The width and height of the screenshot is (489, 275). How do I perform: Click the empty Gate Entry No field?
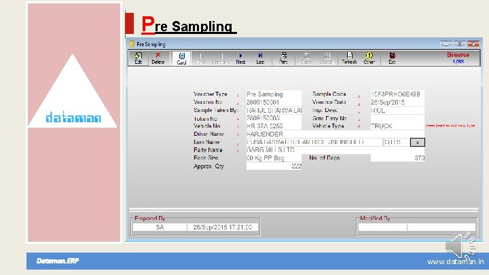point(397,118)
